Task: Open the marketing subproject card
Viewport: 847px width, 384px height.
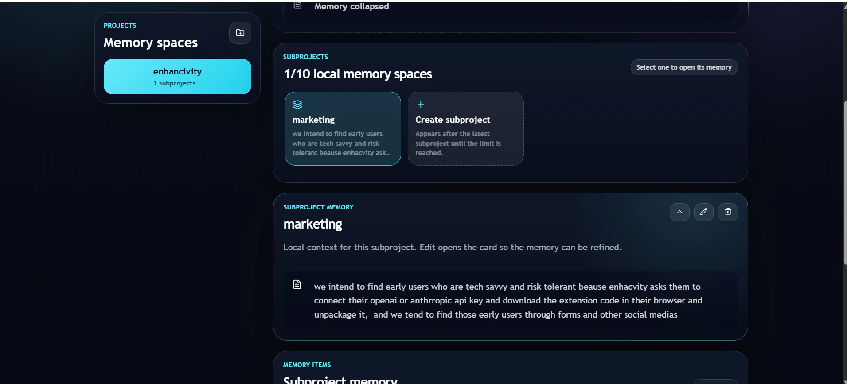Action: click(x=343, y=128)
